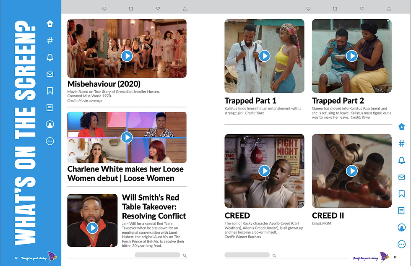Click the 'Credit: Movie coverage' text
Screen dimensions: 411x266
click(x=85, y=100)
